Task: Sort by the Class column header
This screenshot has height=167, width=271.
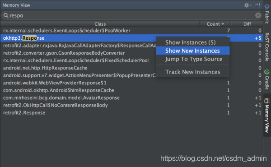Action: [100, 24]
